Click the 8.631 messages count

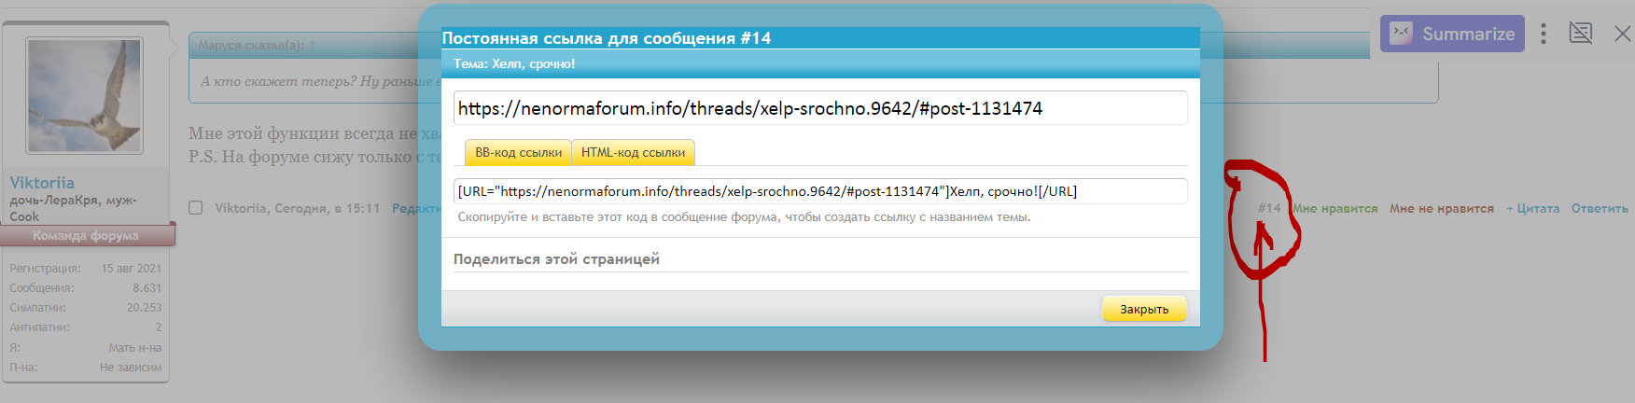147,288
